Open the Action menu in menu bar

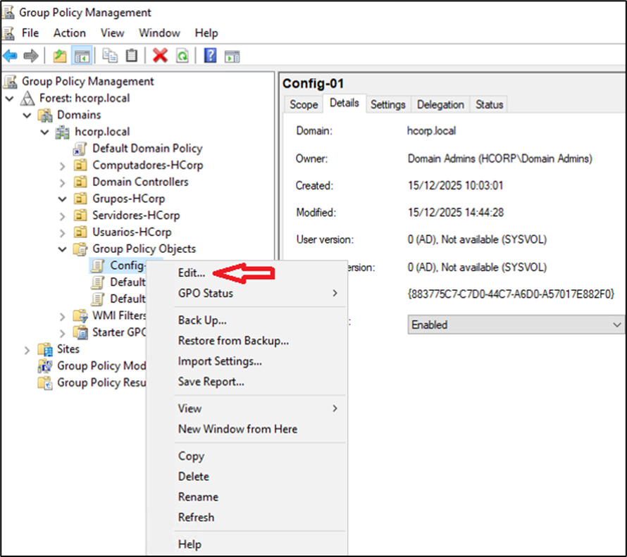(69, 33)
